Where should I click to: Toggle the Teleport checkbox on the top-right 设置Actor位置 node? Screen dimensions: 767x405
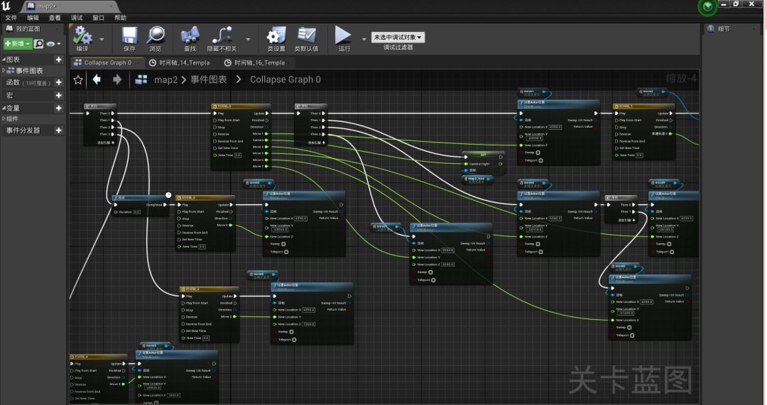[x=542, y=160]
